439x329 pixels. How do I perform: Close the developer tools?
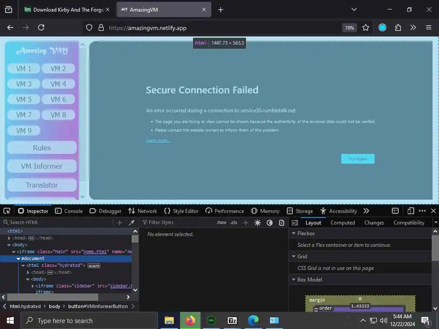(x=433, y=211)
